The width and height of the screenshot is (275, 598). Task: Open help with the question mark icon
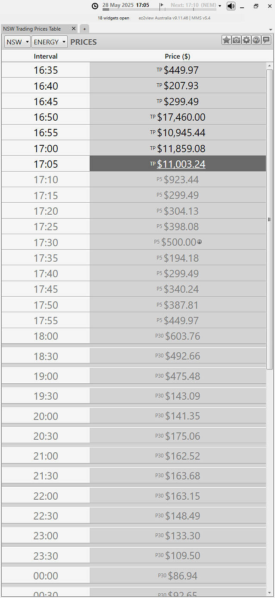coord(256,40)
